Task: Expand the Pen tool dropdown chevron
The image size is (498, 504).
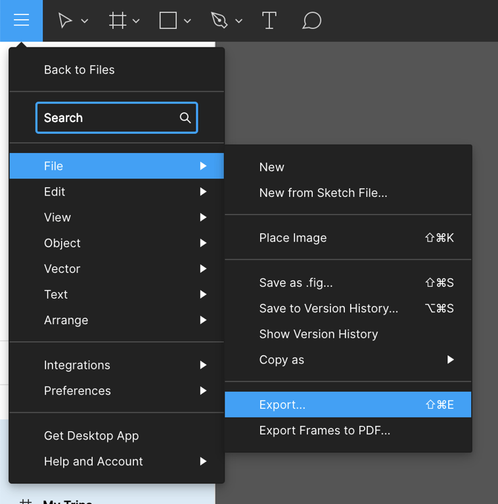Action: [x=238, y=22]
